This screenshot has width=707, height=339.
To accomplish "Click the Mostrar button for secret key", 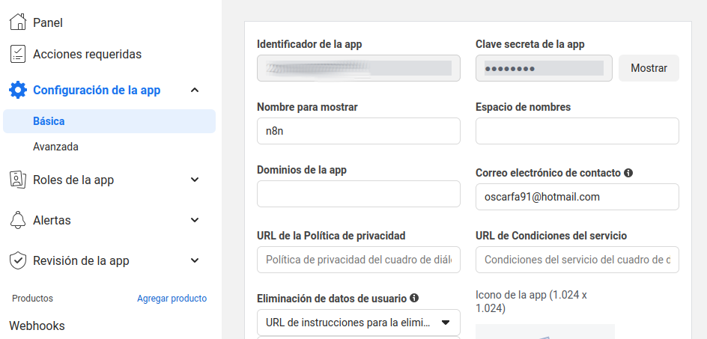I will point(649,68).
